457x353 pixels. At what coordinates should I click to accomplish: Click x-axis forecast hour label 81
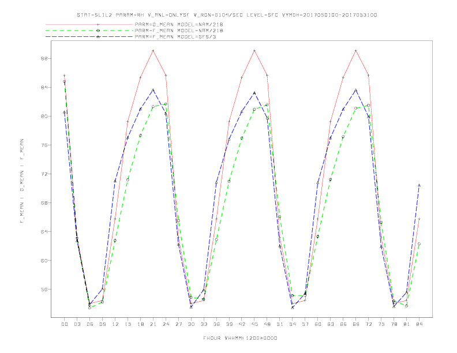click(x=407, y=324)
